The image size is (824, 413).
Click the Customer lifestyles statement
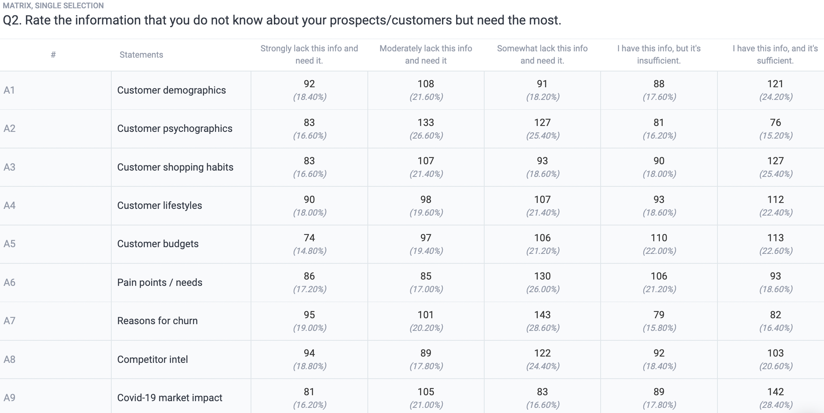tap(159, 205)
